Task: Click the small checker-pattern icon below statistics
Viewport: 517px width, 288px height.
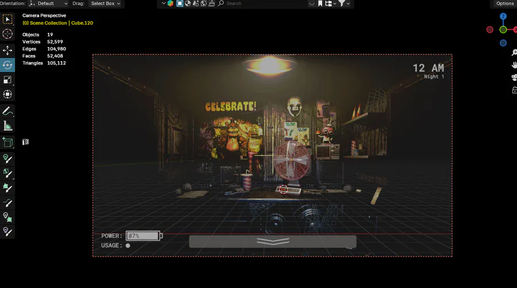Action: click(25, 142)
